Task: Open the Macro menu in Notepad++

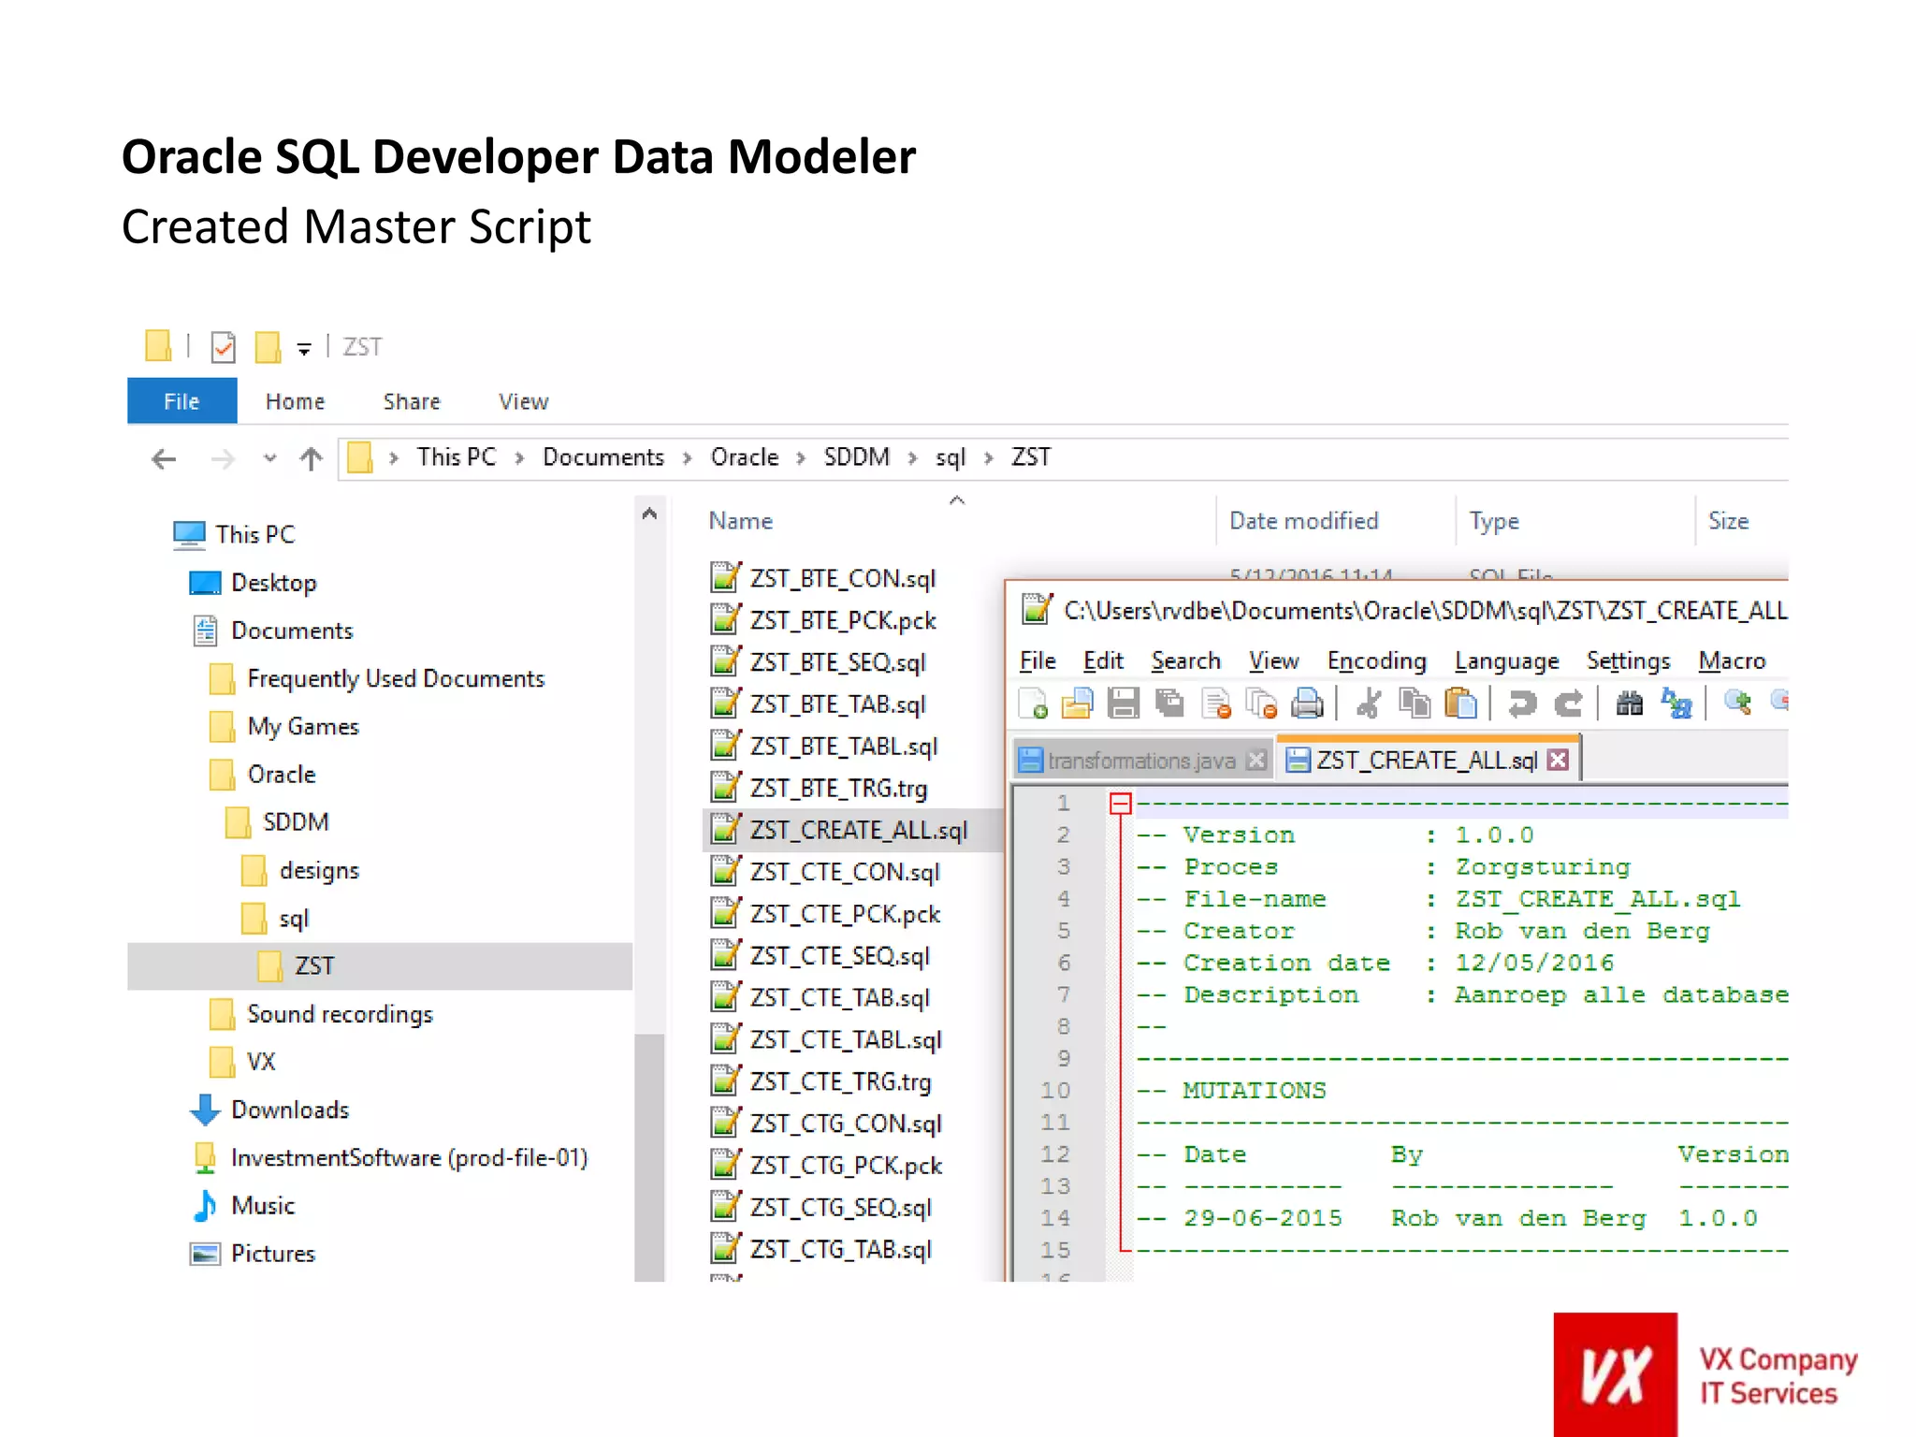Action: click(x=1732, y=661)
